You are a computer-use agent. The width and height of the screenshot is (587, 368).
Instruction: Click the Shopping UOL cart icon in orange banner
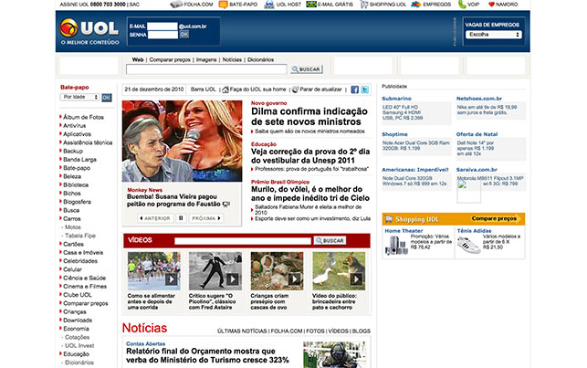(389, 219)
